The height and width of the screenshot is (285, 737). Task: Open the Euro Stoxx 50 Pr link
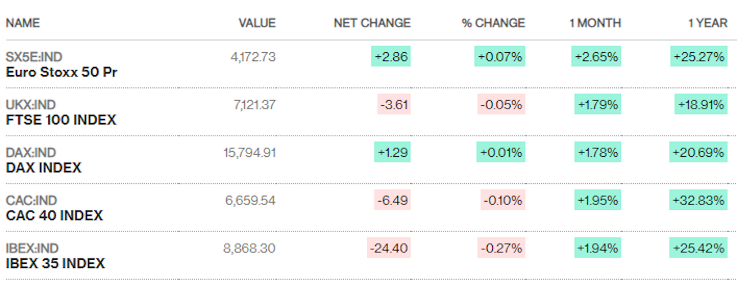point(62,72)
